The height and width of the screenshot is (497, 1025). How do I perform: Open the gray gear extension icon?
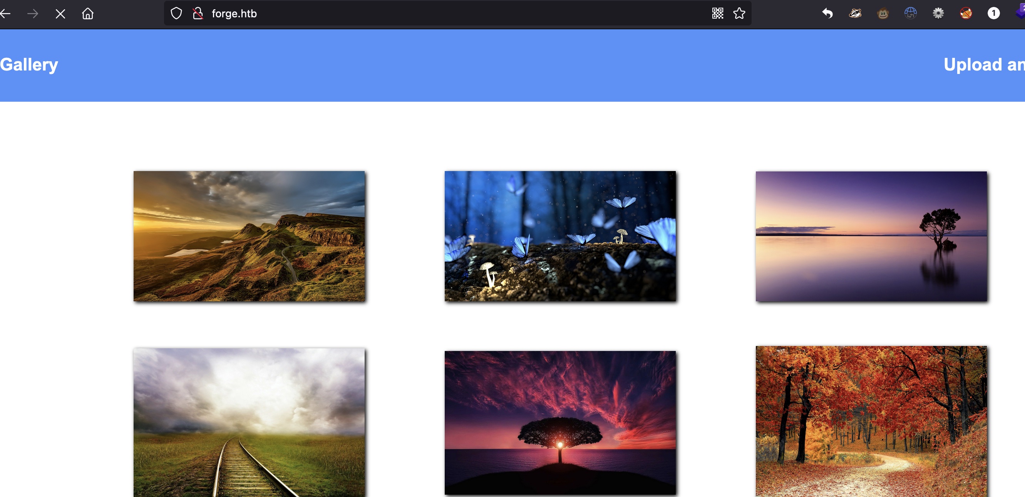pyautogui.click(x=938, y=13)
